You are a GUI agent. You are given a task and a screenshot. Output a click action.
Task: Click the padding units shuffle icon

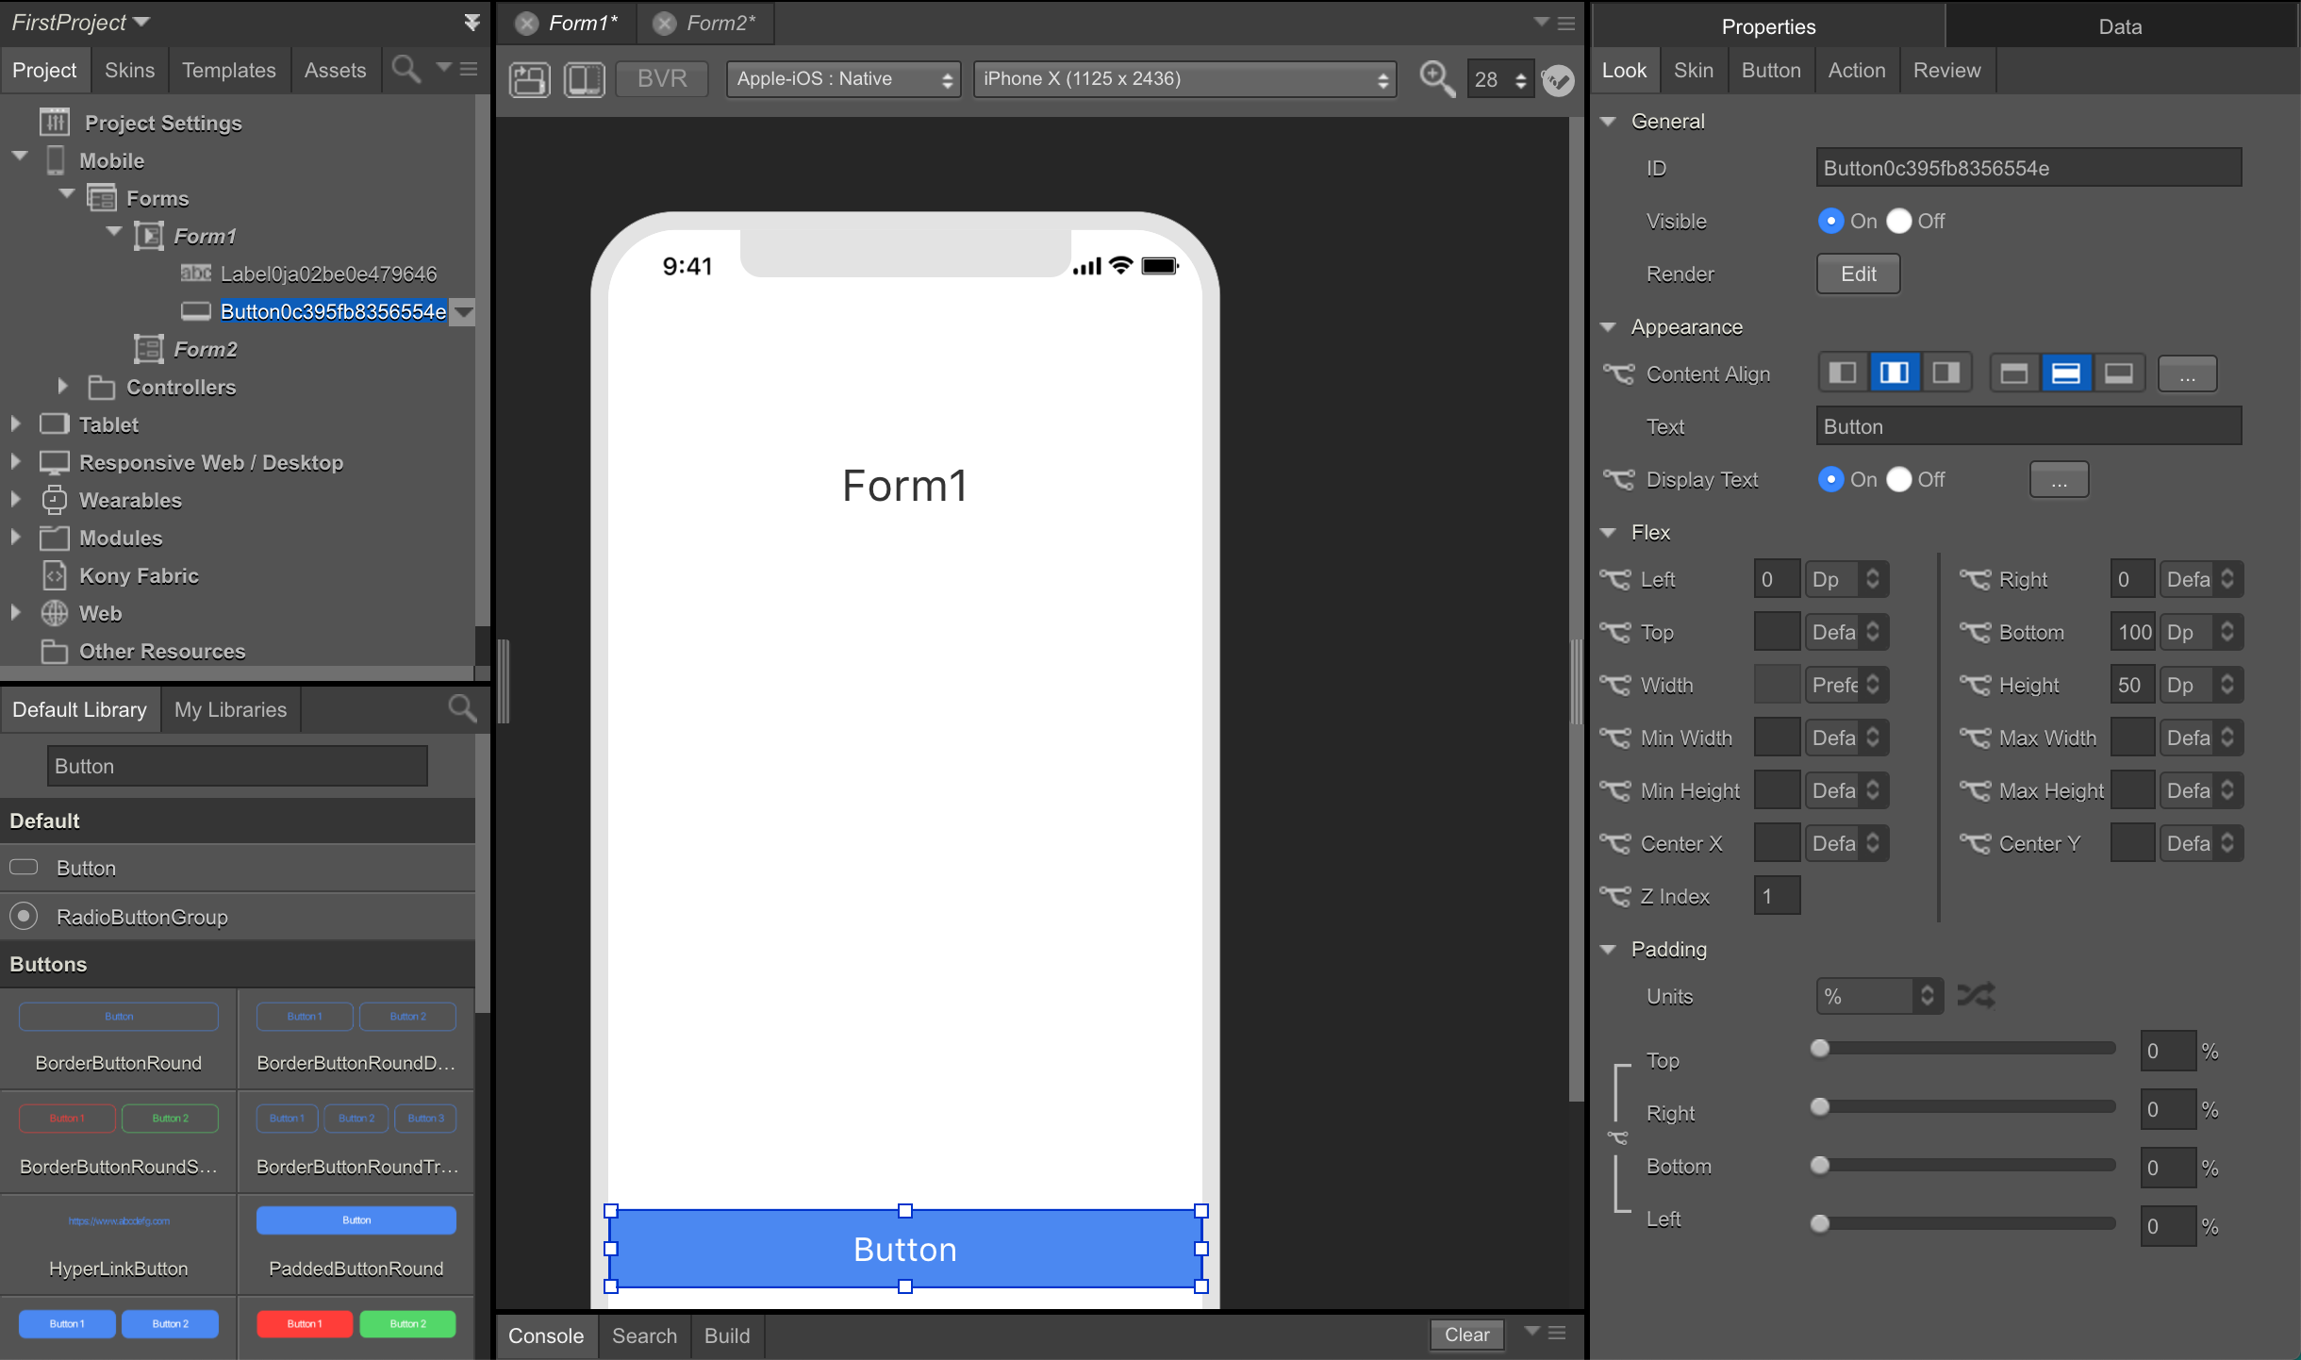point(1976,996)
